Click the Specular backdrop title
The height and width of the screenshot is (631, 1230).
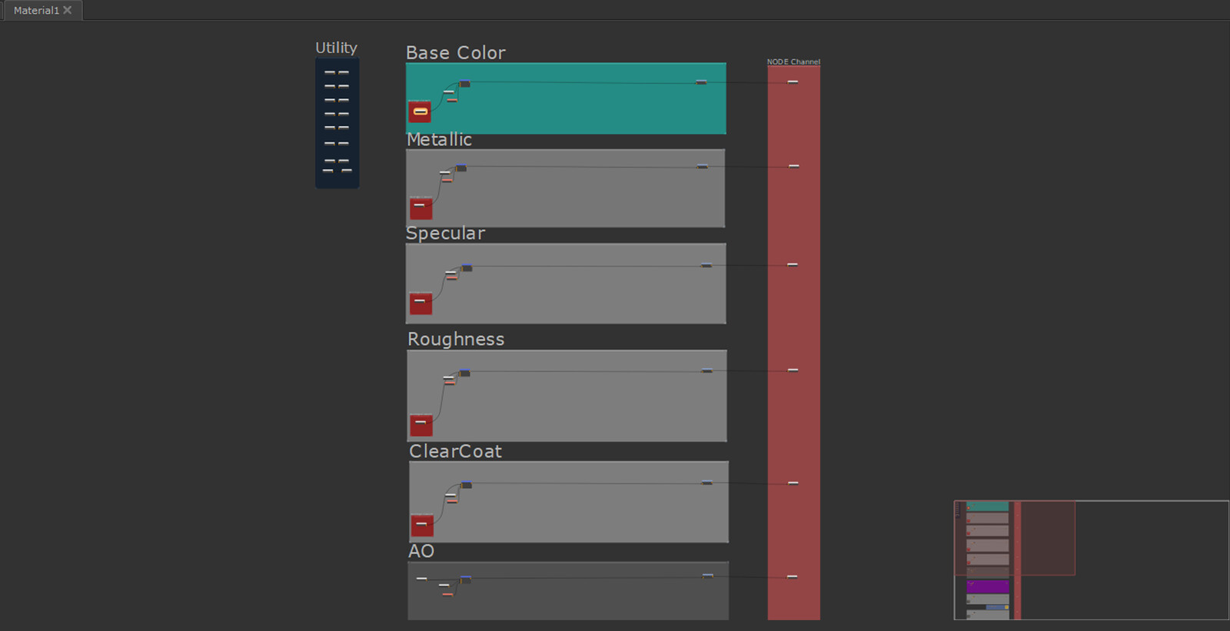click(x=446, y=233)
